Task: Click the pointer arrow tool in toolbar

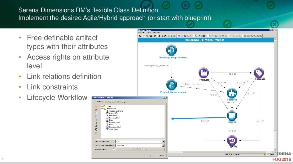Action: point(196,36)
